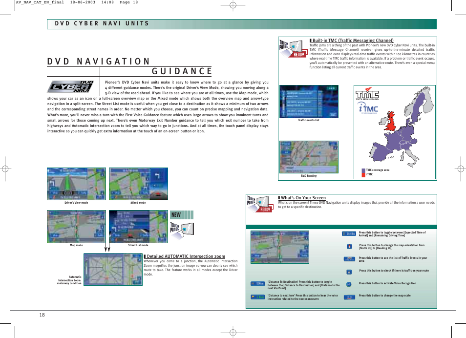466x338 pixels.
Task: Open the map screenshot in What's On Your Screen
Action: coord(280,247)
